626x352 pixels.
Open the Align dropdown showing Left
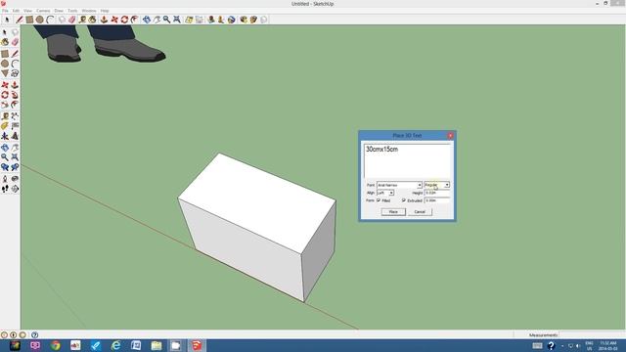385,193
